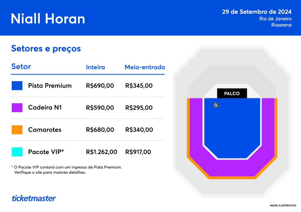Click the Setor column header

[21, 67]
